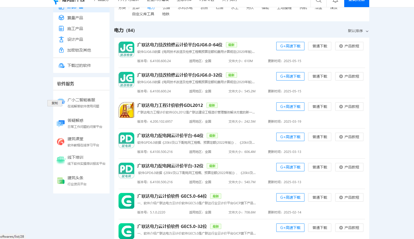Image resolution: width=414 pixels, height=239 pixels.
Task: Click 普通下载 for GJG6.0-64位
Action: pyautogui.click(x=320, y=46)
